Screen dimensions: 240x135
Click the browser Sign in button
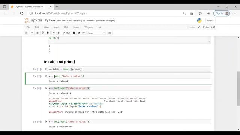[222, 13]
